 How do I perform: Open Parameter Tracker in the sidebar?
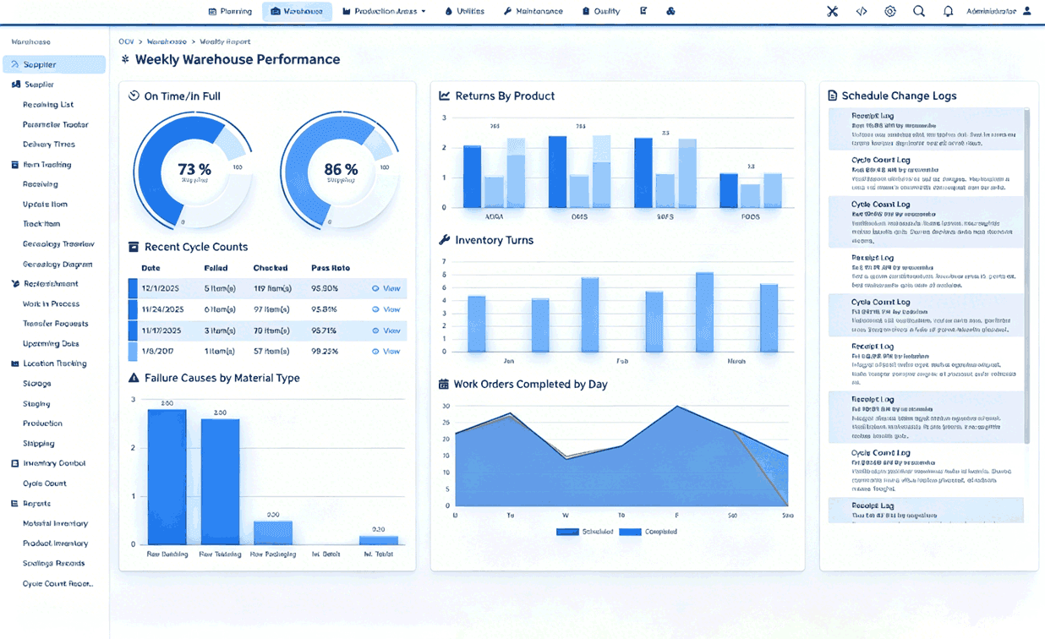click(x=56, y=124)
